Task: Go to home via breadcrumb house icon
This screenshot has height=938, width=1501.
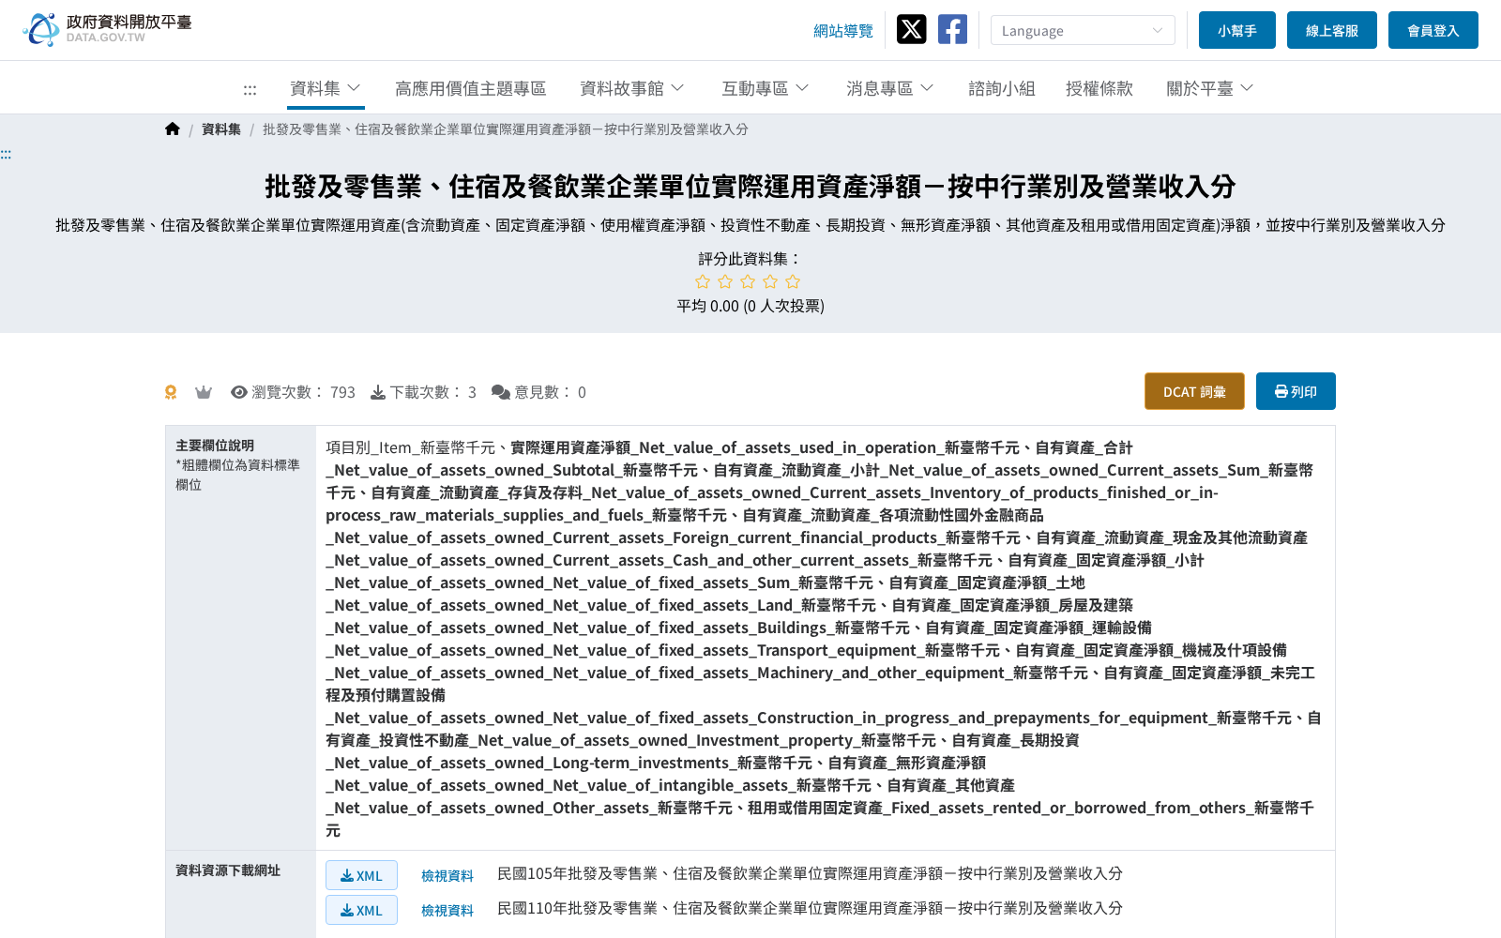Action: coord(172,129)
